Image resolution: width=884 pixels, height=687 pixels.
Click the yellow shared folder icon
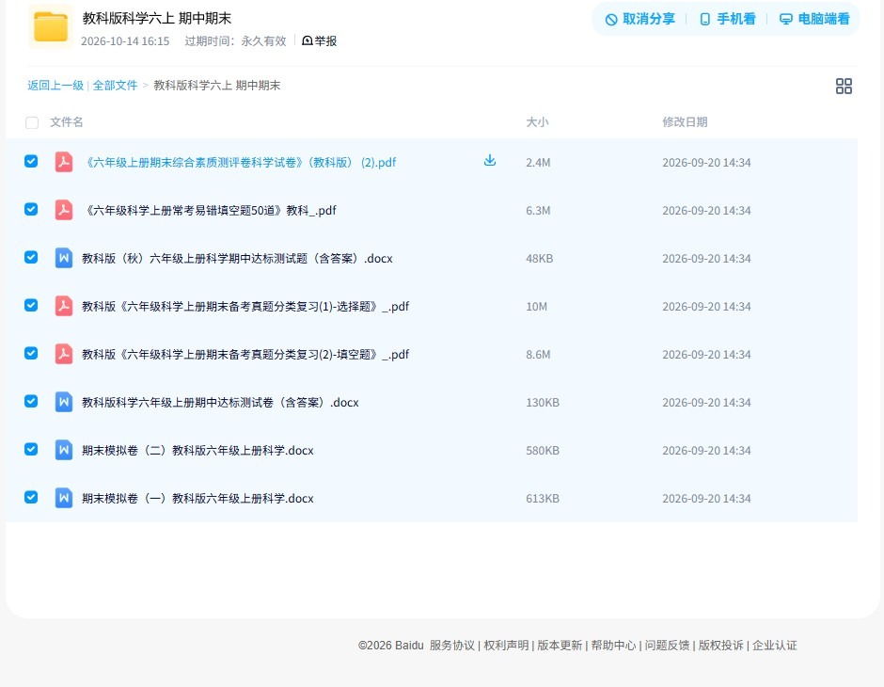point(51,26)
